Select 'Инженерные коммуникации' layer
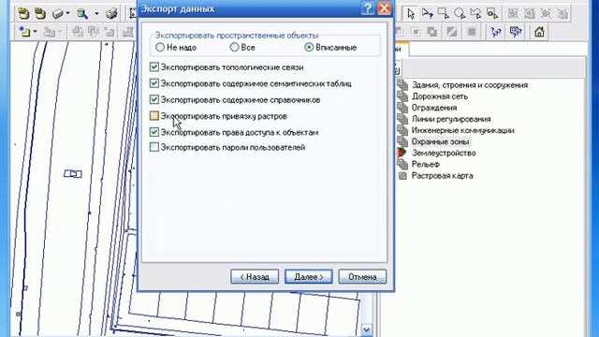Screen dimensions: 599x337 [x=462, y=130]
